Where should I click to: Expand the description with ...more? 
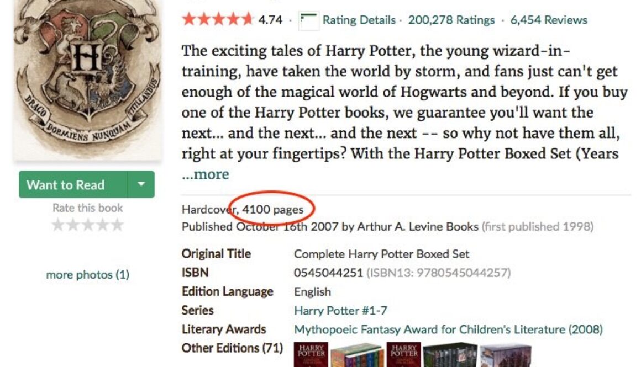tap(205, 174)
